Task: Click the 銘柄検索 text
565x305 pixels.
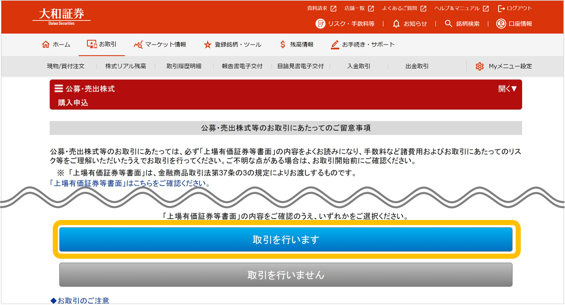Action: 468,24
